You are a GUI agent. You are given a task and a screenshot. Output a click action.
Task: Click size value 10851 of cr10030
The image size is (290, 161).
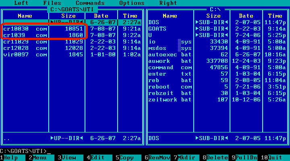point(74,29)
